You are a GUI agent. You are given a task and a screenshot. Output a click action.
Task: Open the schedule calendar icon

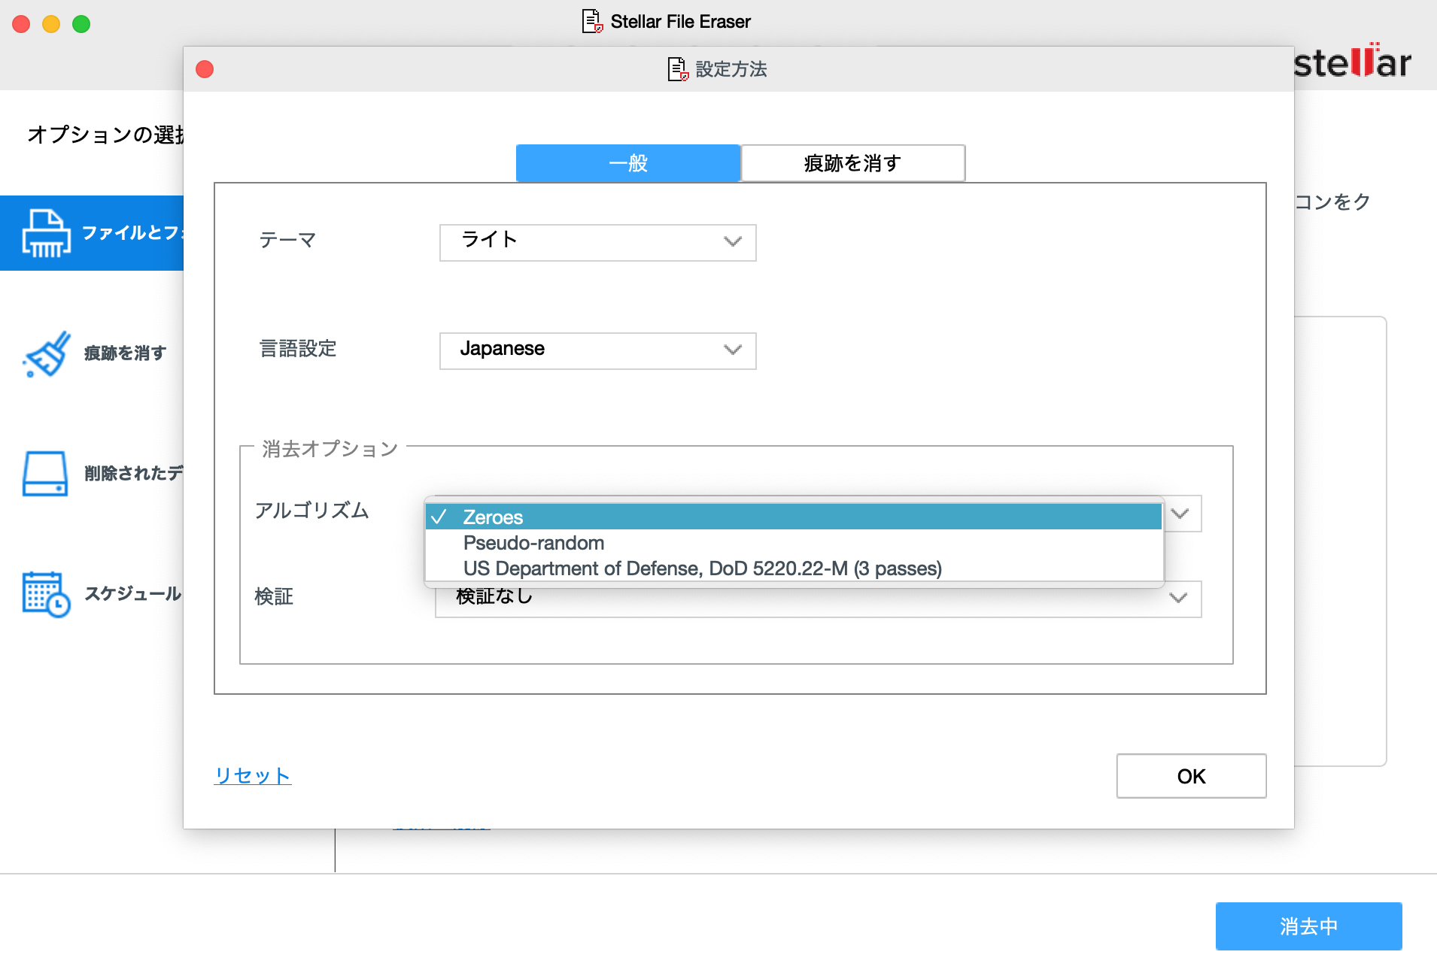pos(47,594)
